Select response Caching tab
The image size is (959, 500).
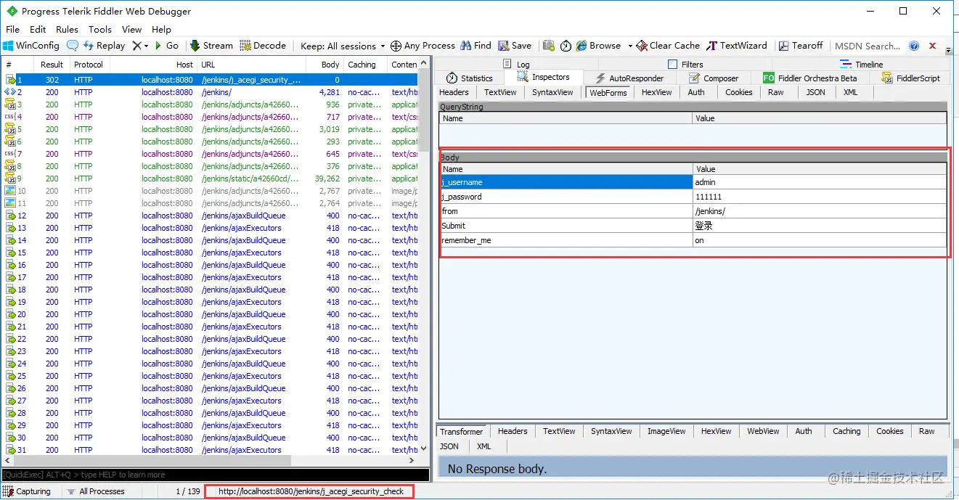[x=846, y=431]
